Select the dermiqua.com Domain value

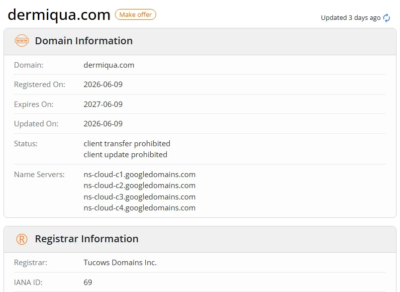click(x=109, y=65)
